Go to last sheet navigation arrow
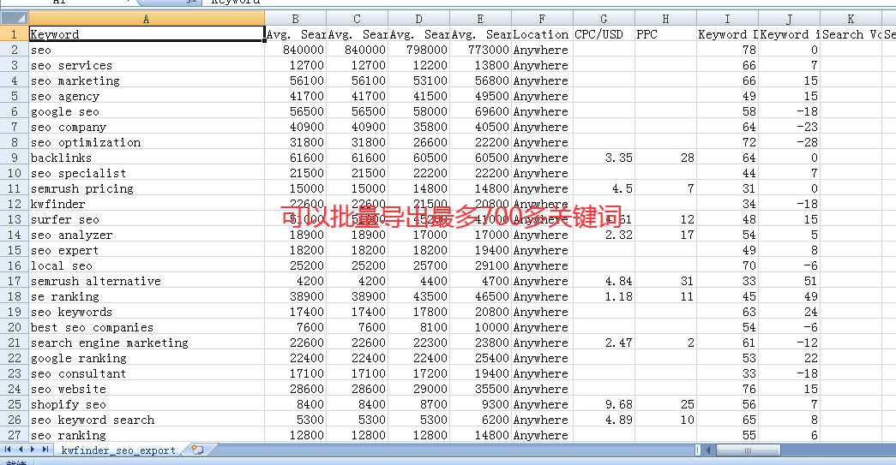The width and height of the screenshot is (896, 465). click(45, 450)
